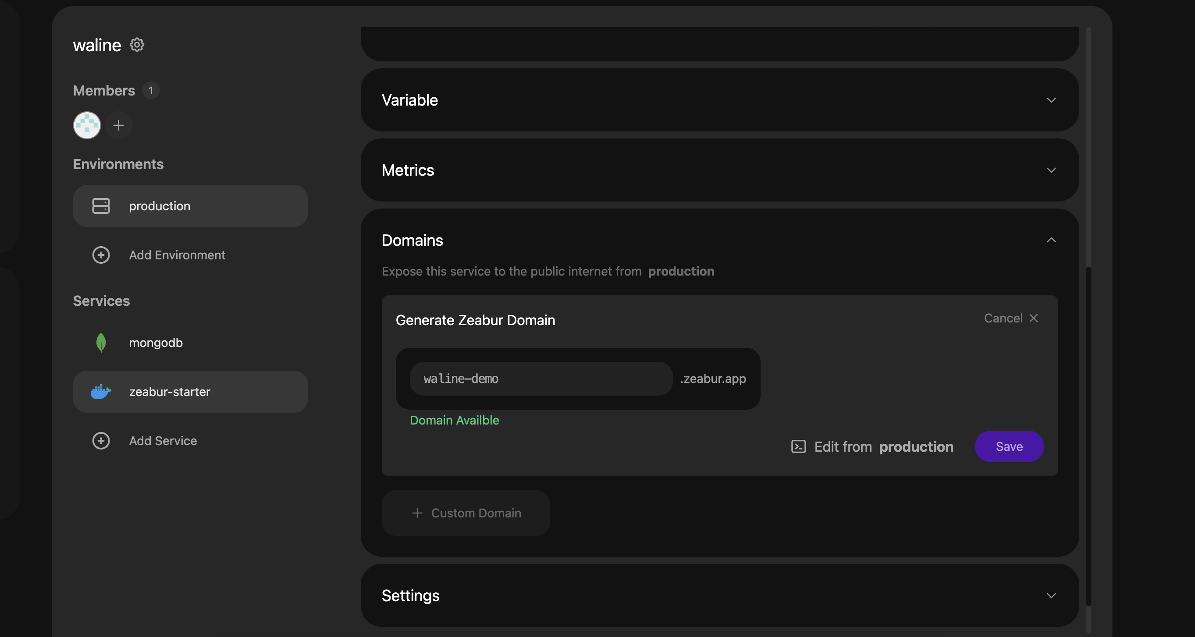Collapse the Domains section
1195x637 pixels.
click(x=1051, y=240)
